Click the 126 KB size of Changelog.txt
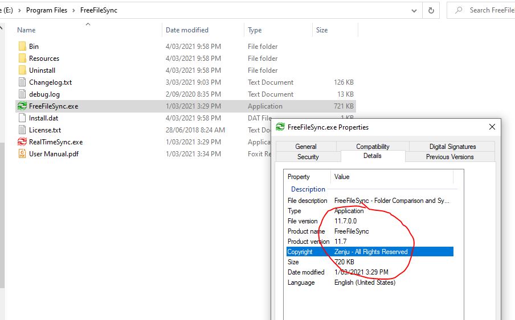The image size is (515, 320). pos(344,82)
